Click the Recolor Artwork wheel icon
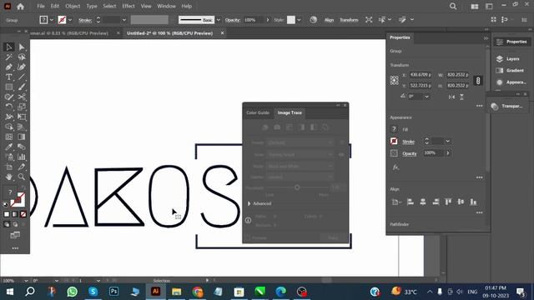 (314, 20)
